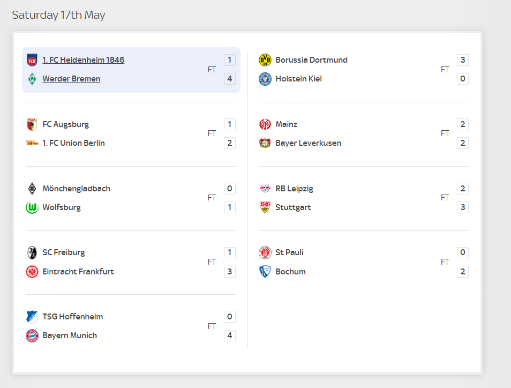
Task: Open the TSG Hoffenheim team name
Action: [73, 317]
